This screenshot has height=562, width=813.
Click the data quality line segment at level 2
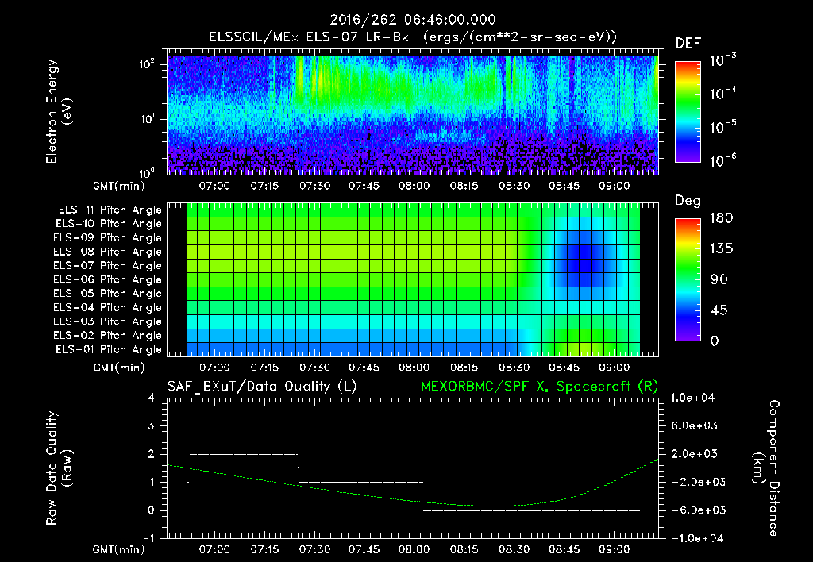point(245,454)
